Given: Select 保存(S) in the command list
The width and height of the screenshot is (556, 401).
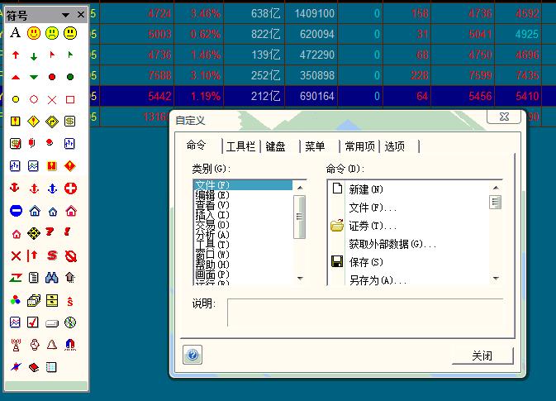Looking at the screenshot, I should click(x=366, y=262).
